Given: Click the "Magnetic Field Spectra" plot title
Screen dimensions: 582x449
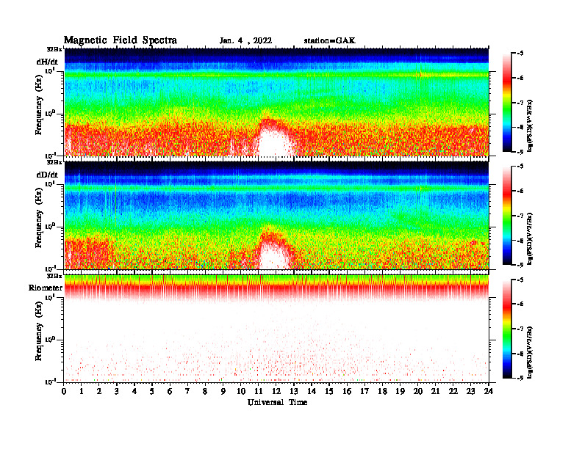Looking at the screenshot, I should tap(121, 40).
